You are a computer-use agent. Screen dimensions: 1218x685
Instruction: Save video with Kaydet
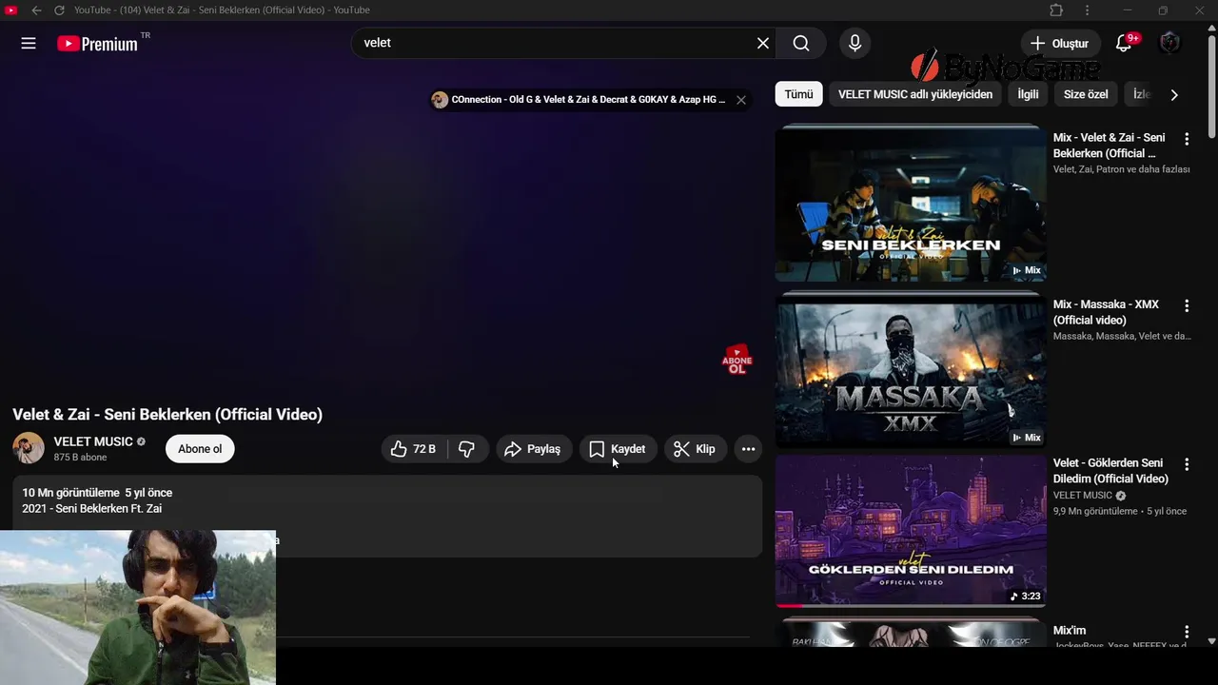click(618, 449)
